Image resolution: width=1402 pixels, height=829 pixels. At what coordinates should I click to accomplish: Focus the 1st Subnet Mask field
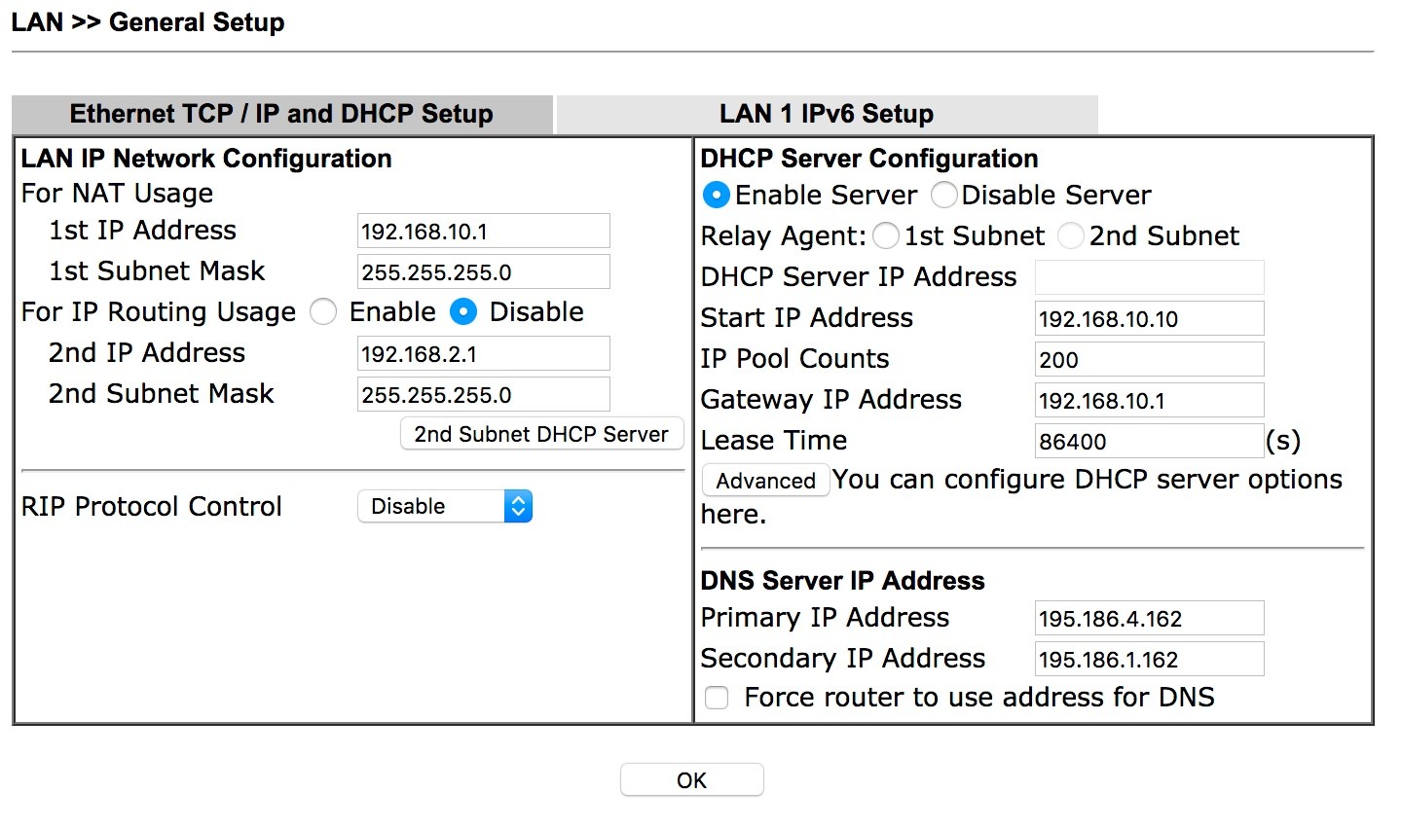click(483, 272)
